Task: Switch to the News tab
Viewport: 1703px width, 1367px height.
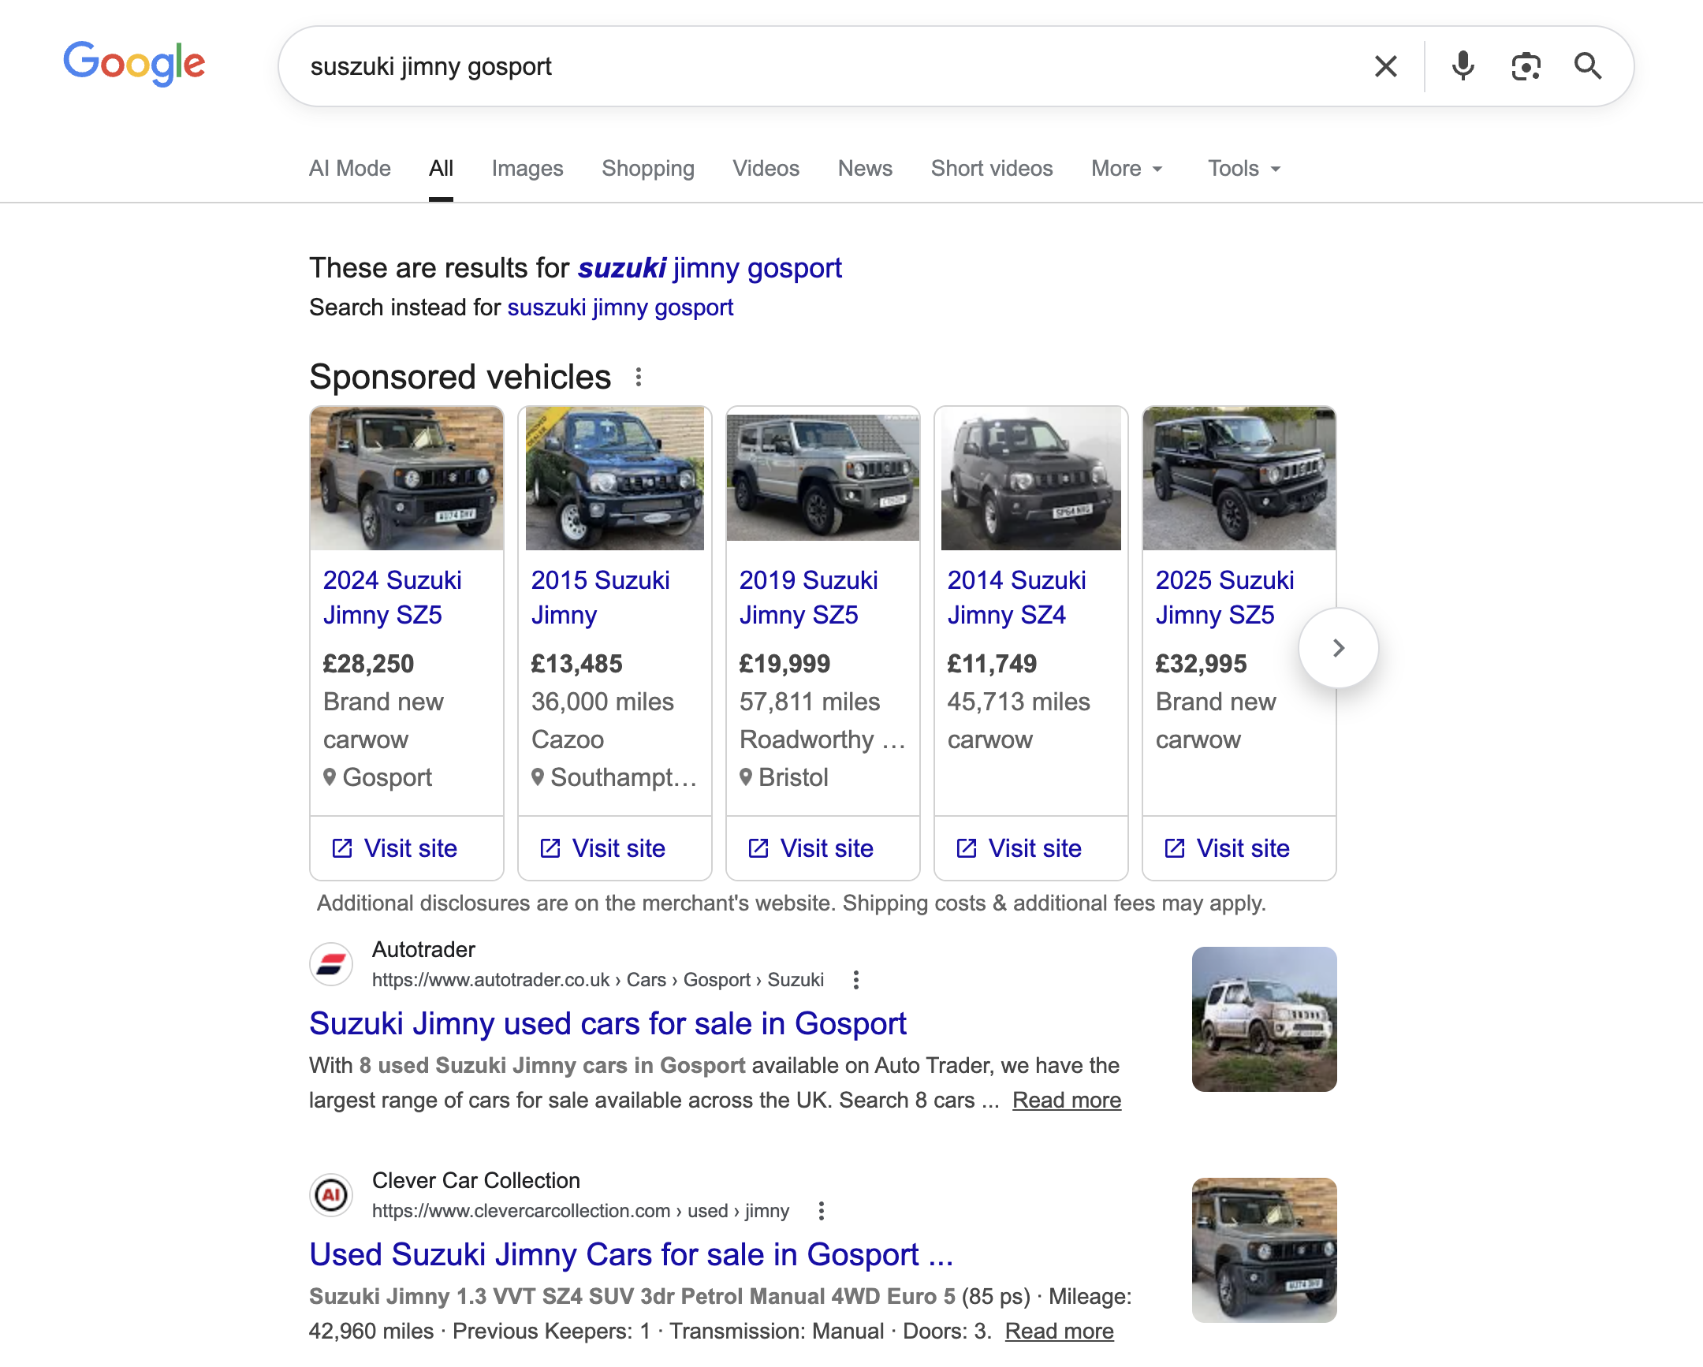Action: (x=865, y=168)
